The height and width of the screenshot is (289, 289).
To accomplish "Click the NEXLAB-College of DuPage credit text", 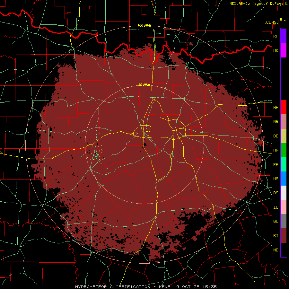I will [257, 4].
